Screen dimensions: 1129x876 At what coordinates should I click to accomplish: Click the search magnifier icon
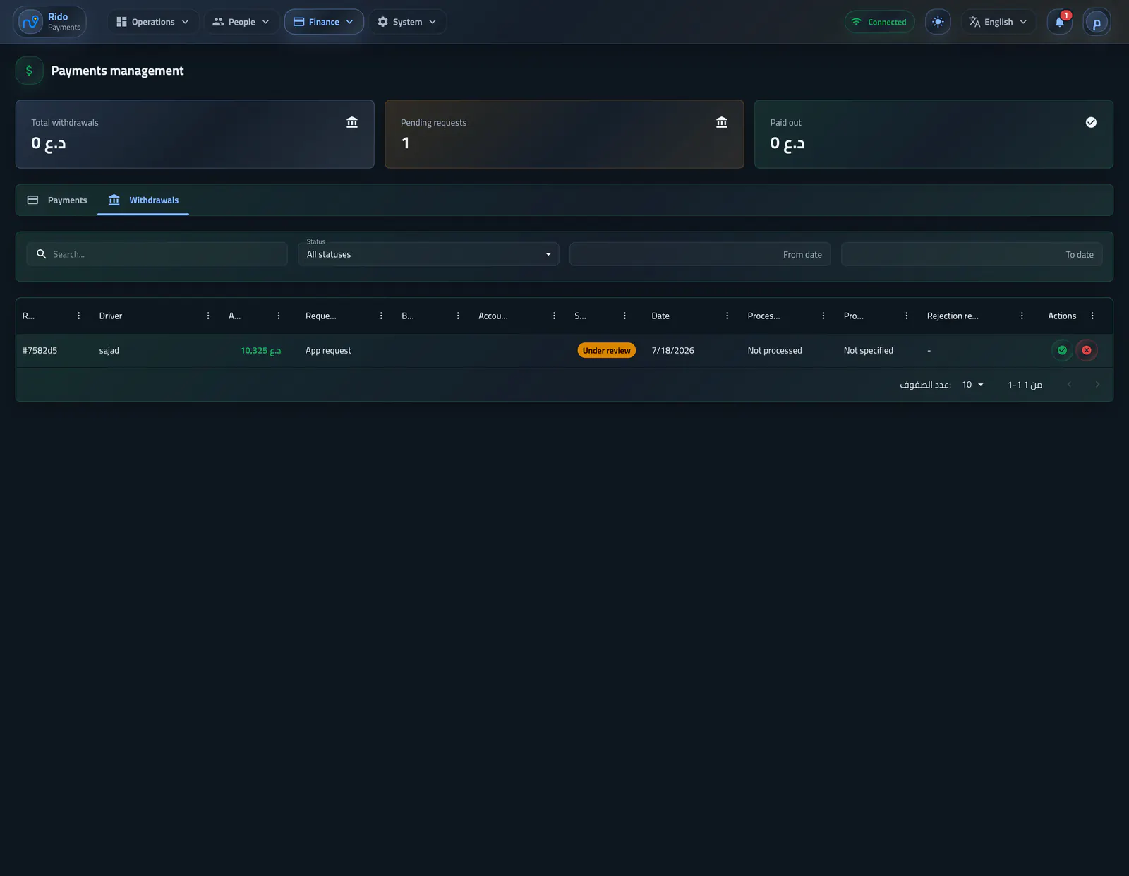42,254
